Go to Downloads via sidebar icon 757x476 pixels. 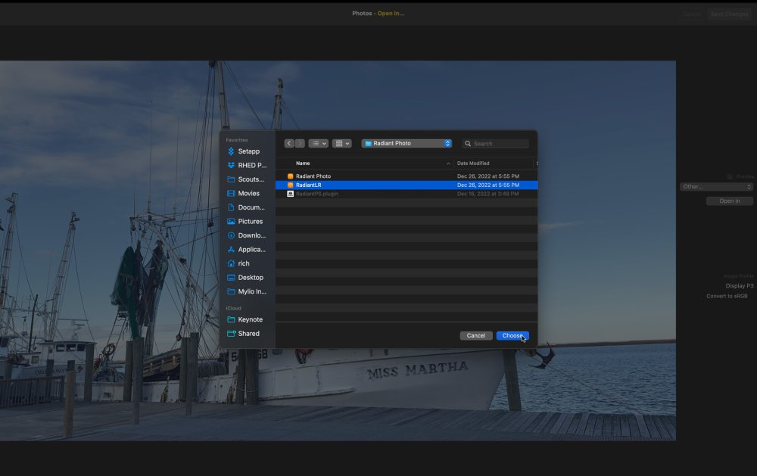point(231,235)
